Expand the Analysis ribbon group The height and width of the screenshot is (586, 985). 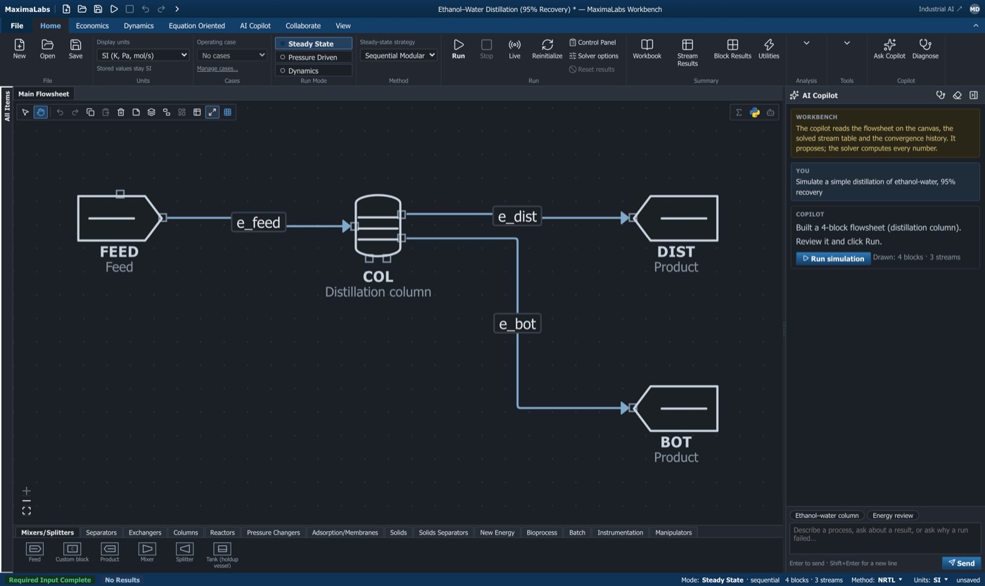[x=806, y=43]
